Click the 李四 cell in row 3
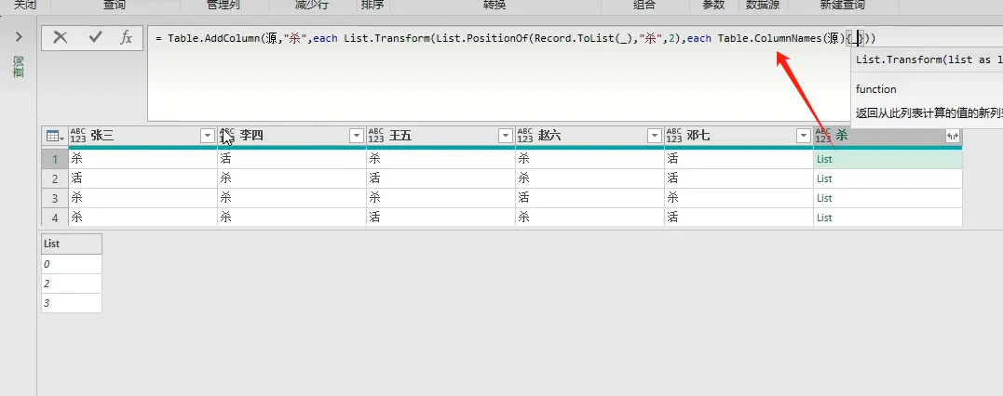Image resolution: width=1003 pixels, height=396 pixels. 291,198
